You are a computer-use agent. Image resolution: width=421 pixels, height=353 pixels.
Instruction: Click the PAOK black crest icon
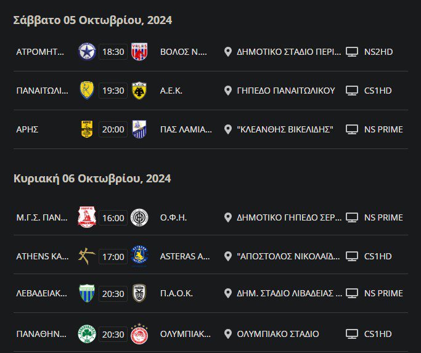pos(139,293)
